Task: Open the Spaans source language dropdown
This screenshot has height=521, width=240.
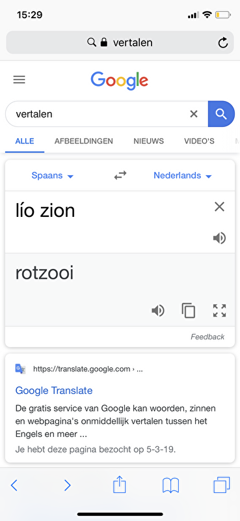Action: point(52,175)
